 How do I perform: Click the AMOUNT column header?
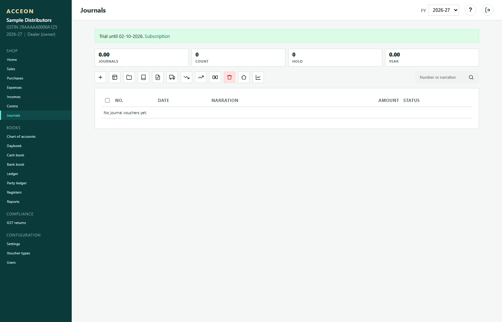click(x=388, y=101)
